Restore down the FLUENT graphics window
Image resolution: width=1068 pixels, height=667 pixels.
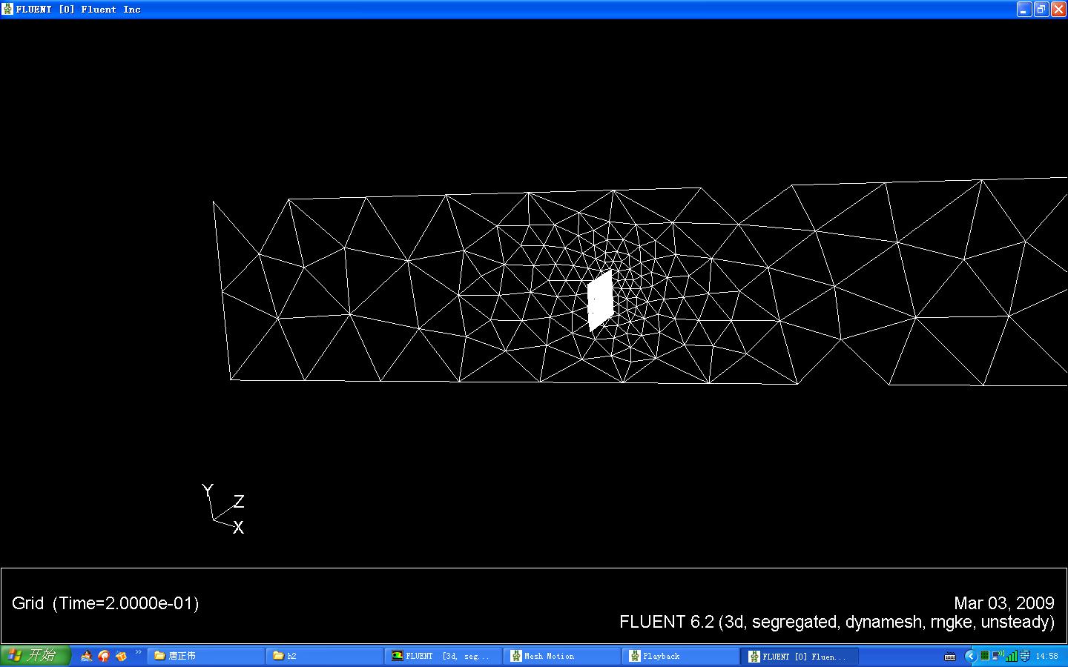(1041, 9)
